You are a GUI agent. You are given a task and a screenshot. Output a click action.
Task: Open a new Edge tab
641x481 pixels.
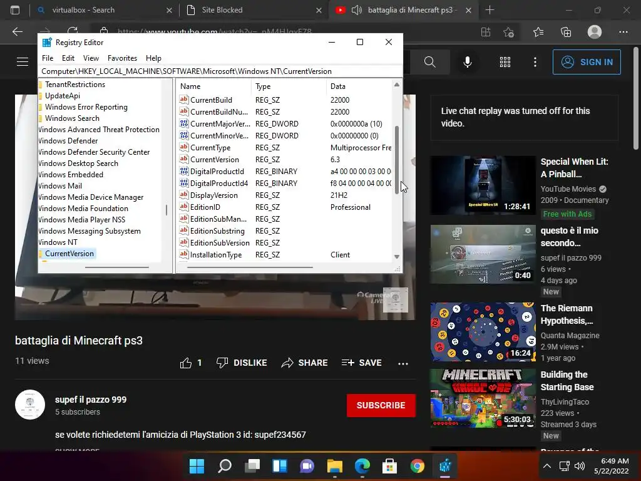(490, 10)
